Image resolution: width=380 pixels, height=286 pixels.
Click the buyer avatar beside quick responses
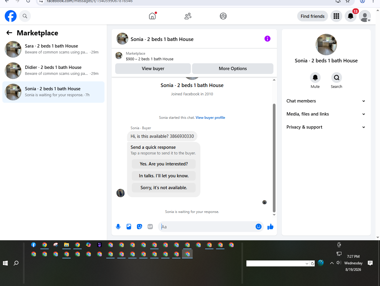121,193
